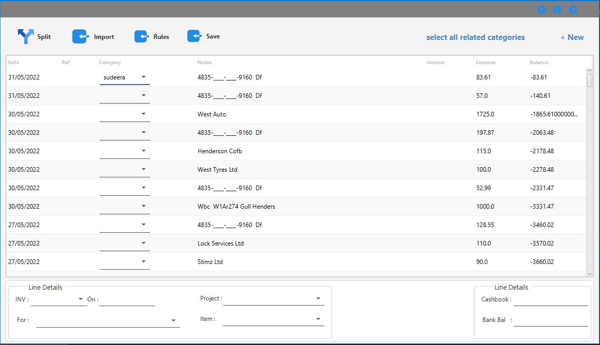Click the Date column header
The height and width of the screenshot is (345, 600).
tap(14, 63)
